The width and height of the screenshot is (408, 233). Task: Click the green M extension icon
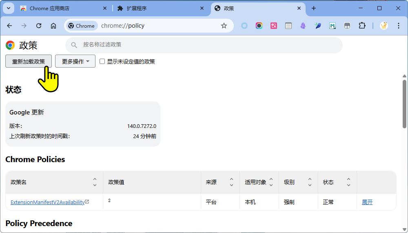coord(333,26)
